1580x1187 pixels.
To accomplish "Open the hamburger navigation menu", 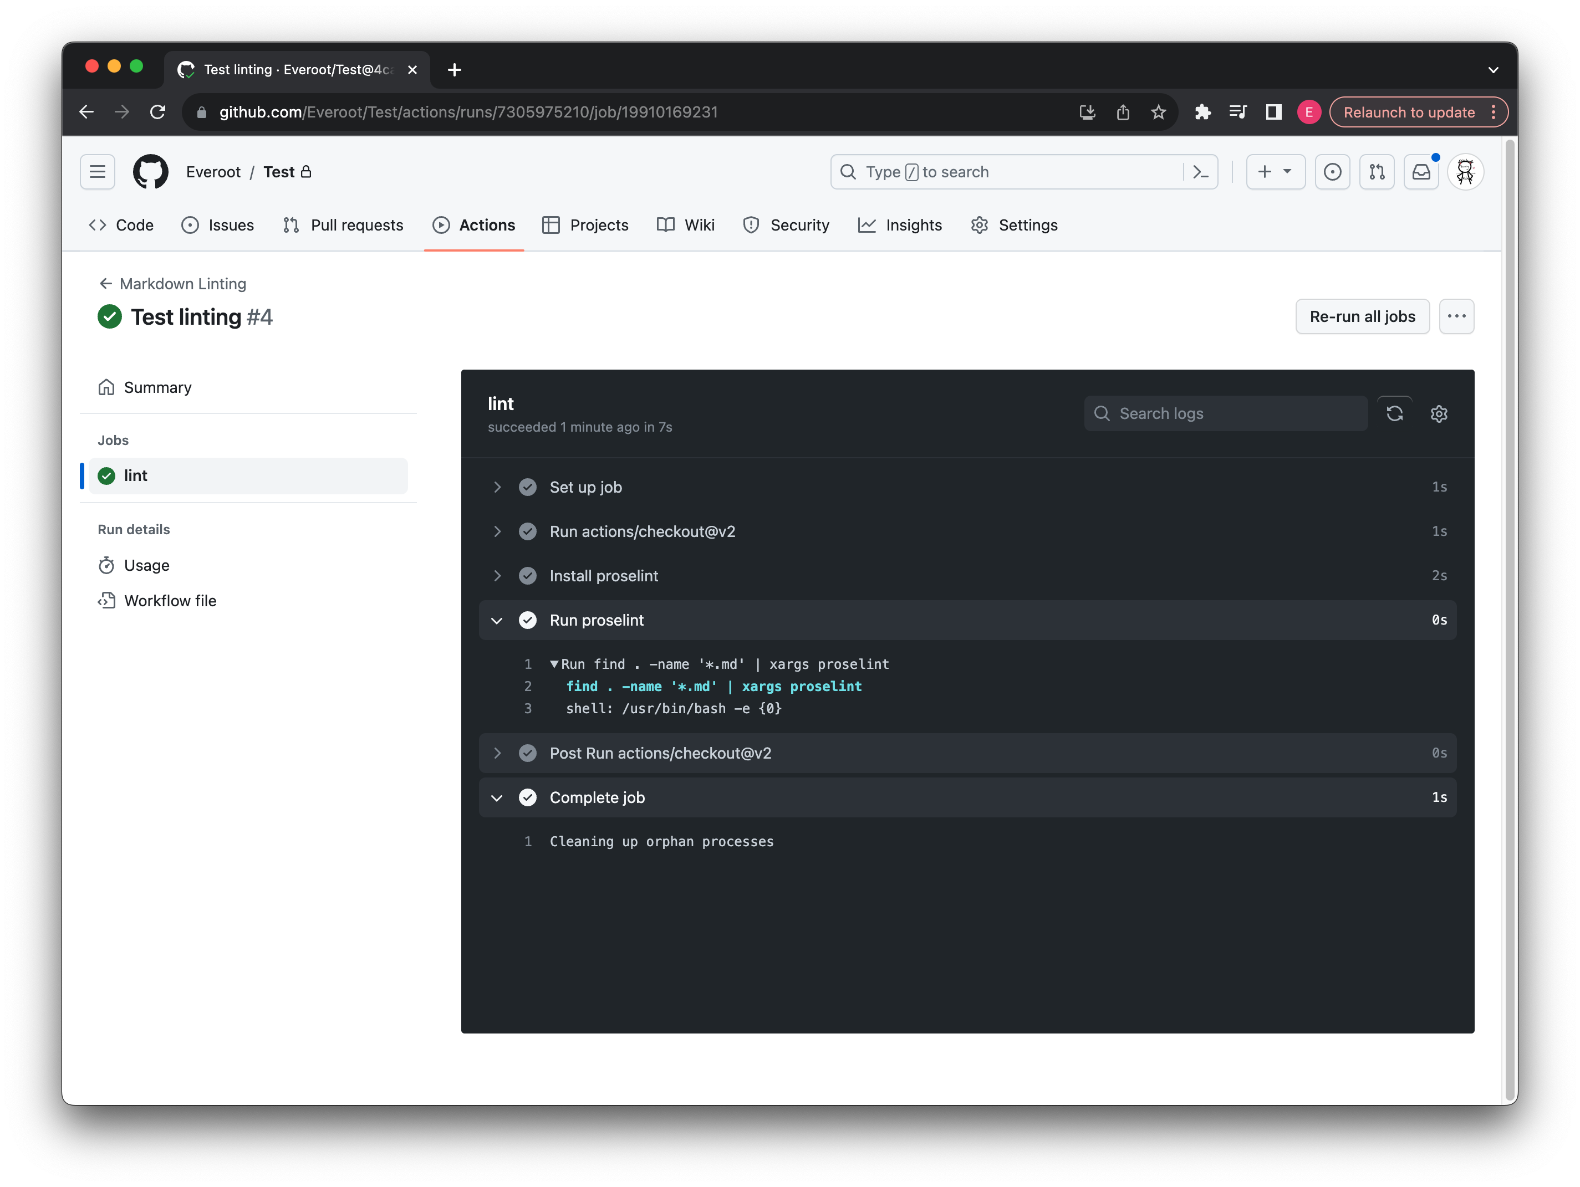I will point(98,172).
